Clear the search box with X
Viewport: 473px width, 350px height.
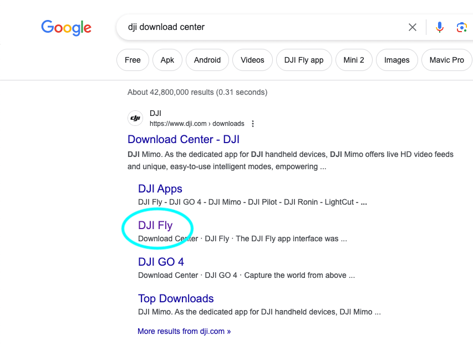[x=413, y=27]
